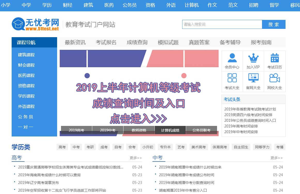Click the 网校大全 camera icon
The image size is (300, 194).
(x=274, y=78)
